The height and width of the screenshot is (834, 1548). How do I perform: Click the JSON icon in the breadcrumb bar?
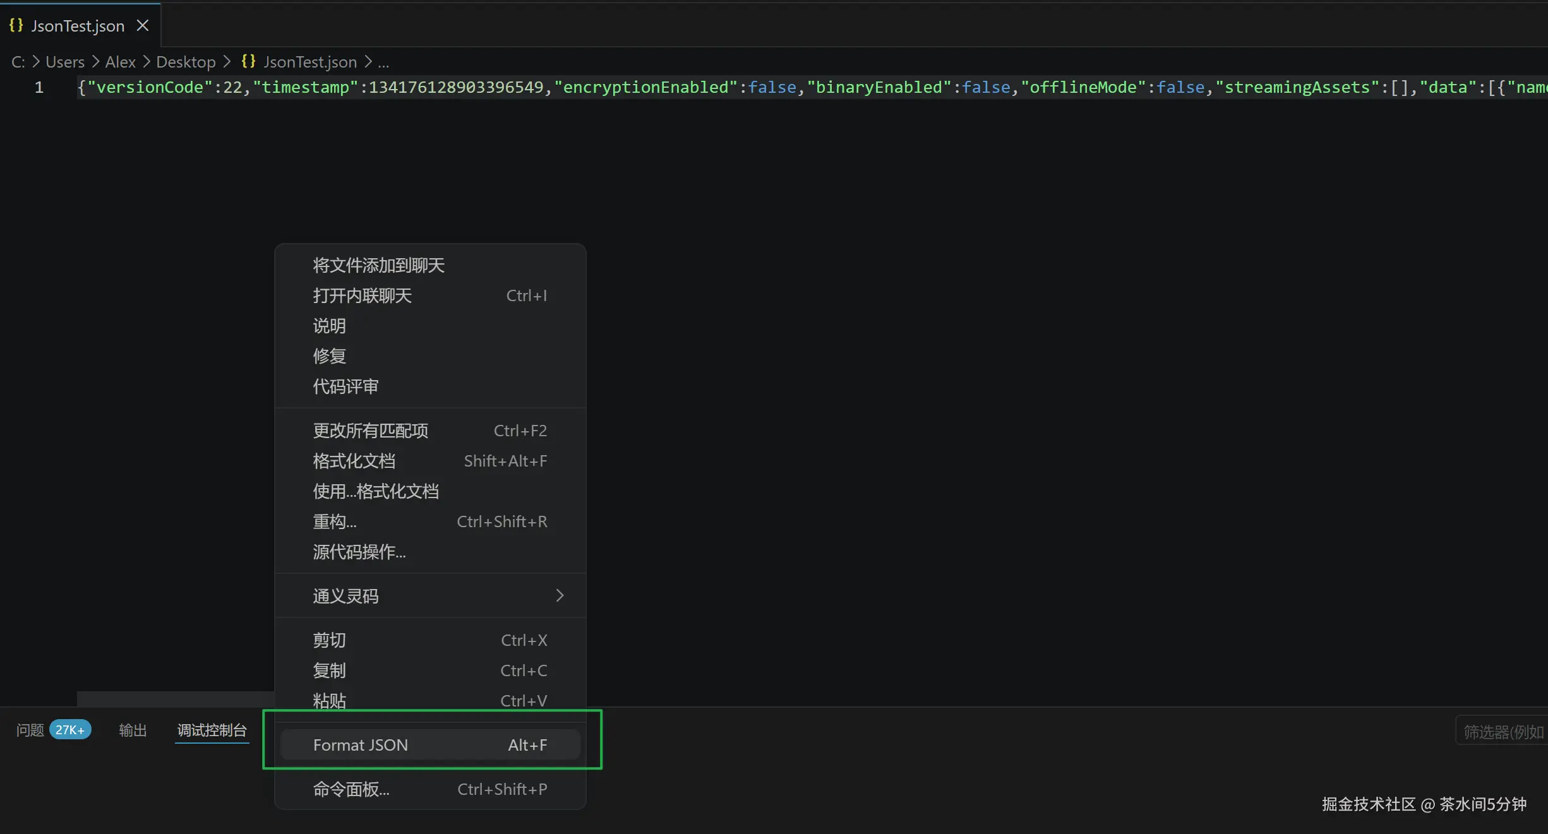(x=248, y=61)
